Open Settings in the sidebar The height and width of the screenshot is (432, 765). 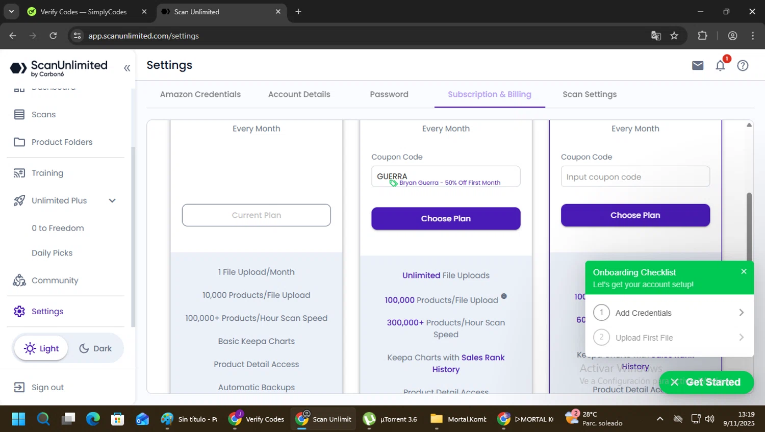point(39,311)
